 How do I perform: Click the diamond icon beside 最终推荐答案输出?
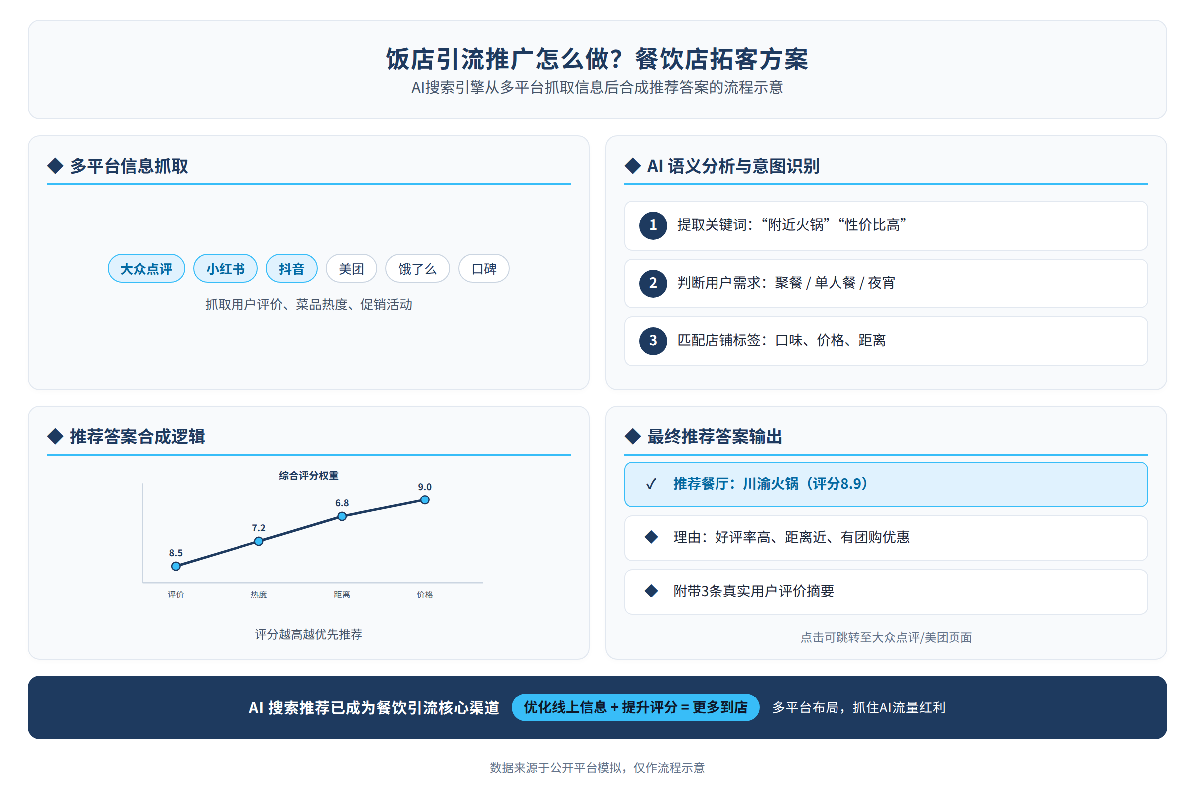coord(632,436)
